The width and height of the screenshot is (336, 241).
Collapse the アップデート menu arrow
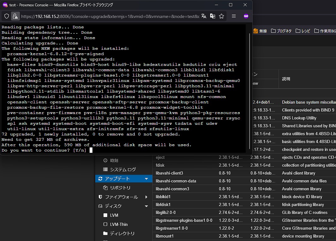coord(146,179)
